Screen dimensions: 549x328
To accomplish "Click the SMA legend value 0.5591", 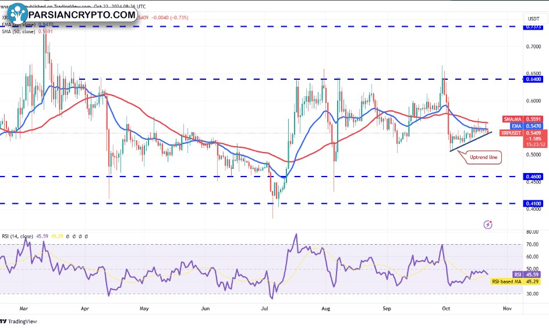I will pos(45,31).
